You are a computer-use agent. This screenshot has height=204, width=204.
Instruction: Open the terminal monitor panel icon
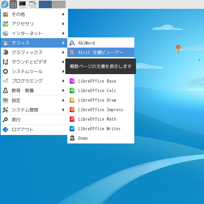22,4
